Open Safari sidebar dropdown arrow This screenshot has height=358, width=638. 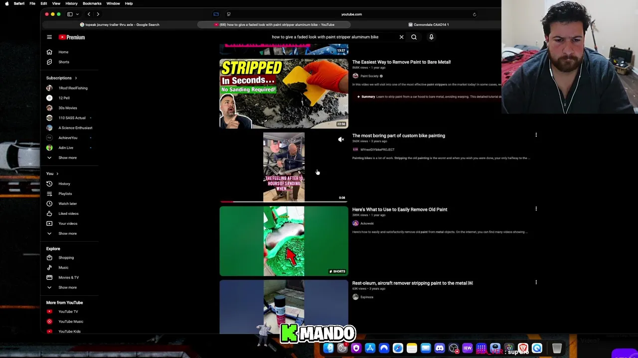click(x=77, y=14)
